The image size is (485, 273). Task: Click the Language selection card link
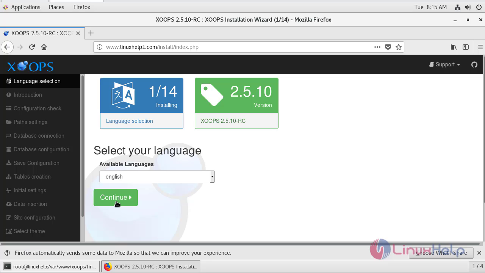pos(130,121)
